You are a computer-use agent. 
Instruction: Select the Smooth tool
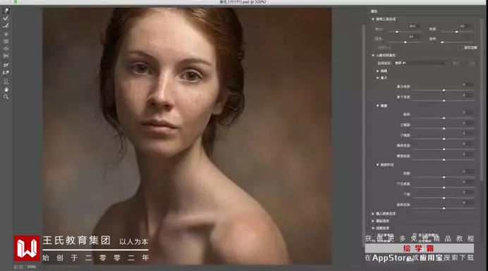pyautogui.click(x=6, y=26)
